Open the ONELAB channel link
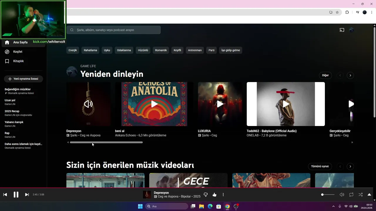 253,135
